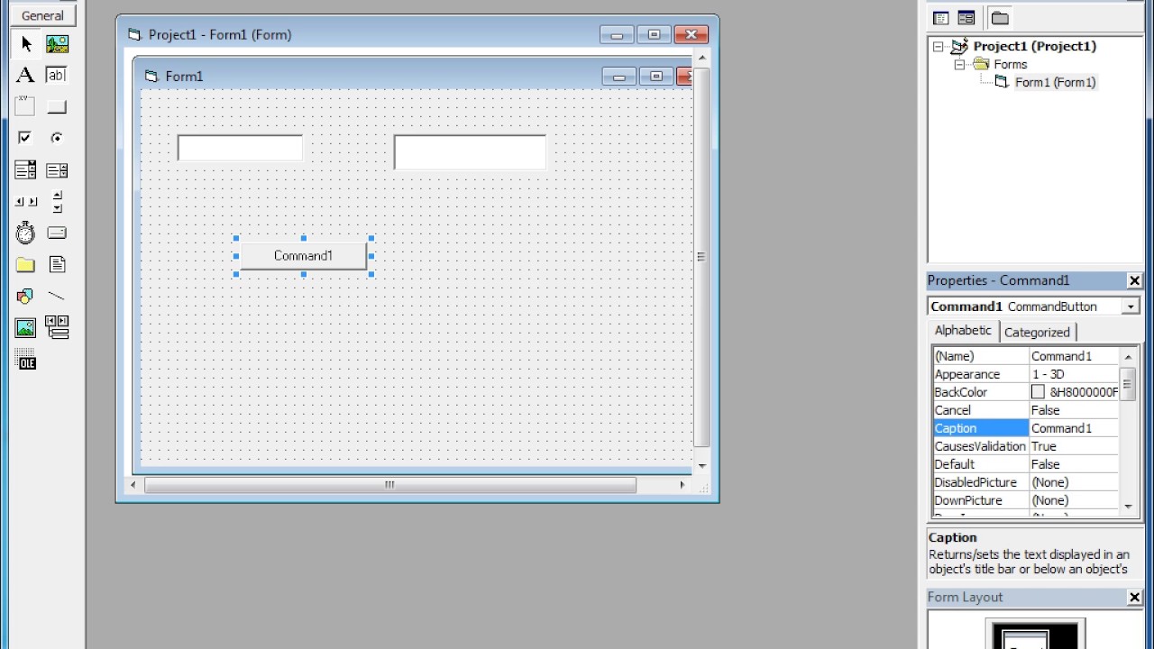Click the Command1 button on the form
Screen dimensions: 1154x649
pos(303,256)
